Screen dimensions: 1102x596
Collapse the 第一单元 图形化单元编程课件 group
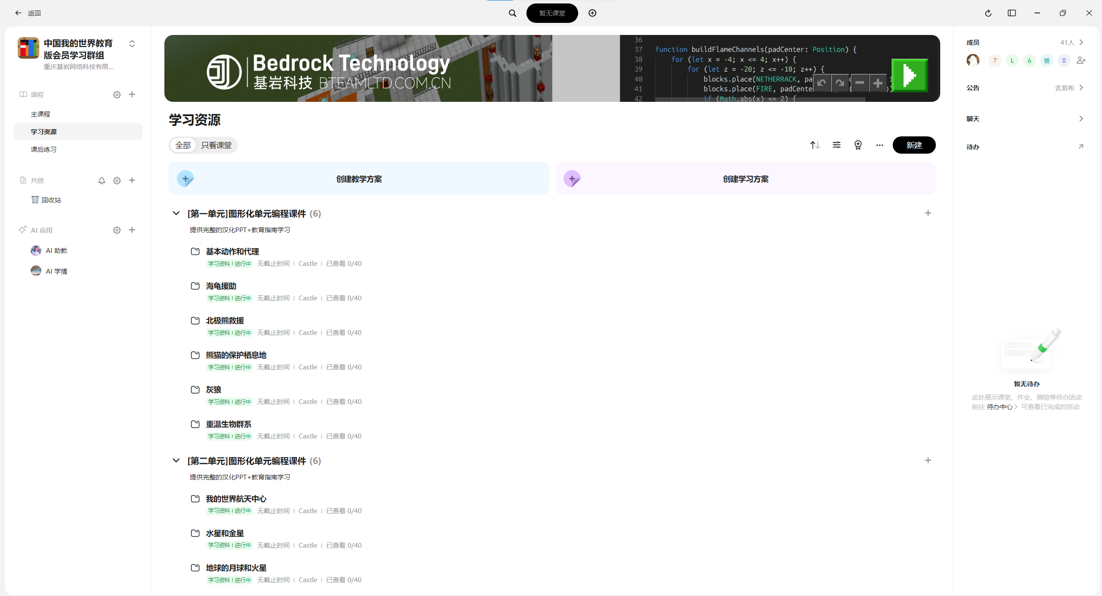pos(176,213)
